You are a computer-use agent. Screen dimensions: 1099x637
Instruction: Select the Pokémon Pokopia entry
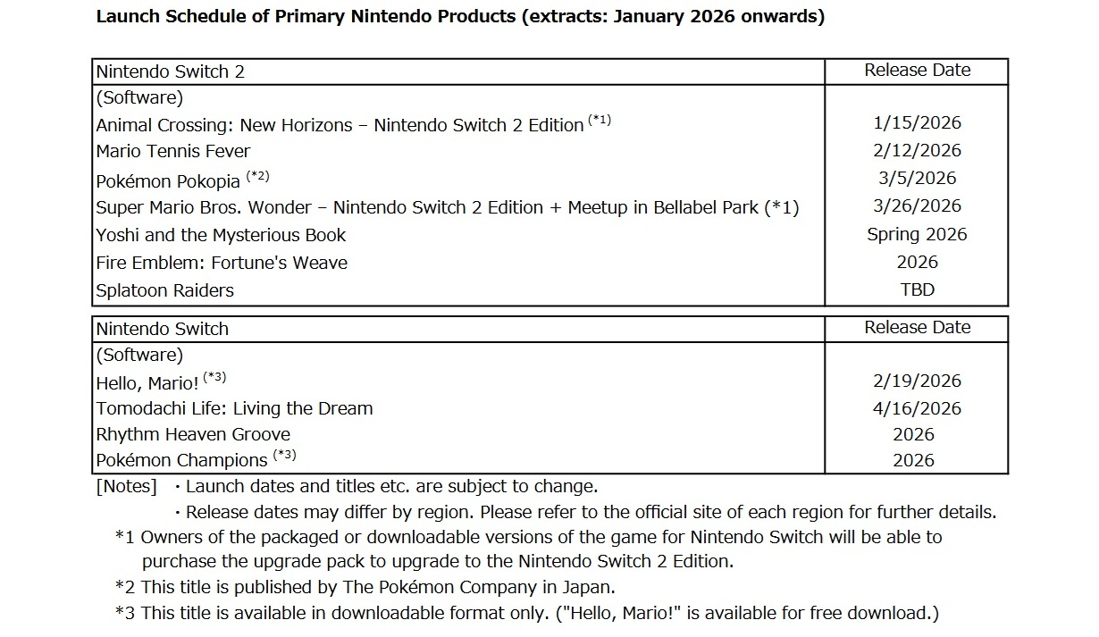click(168, 180)
